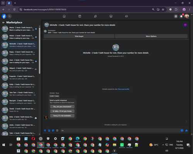Click the View buyer button
The height and width of the screenshot is (154, 193).
pos(79,36)
